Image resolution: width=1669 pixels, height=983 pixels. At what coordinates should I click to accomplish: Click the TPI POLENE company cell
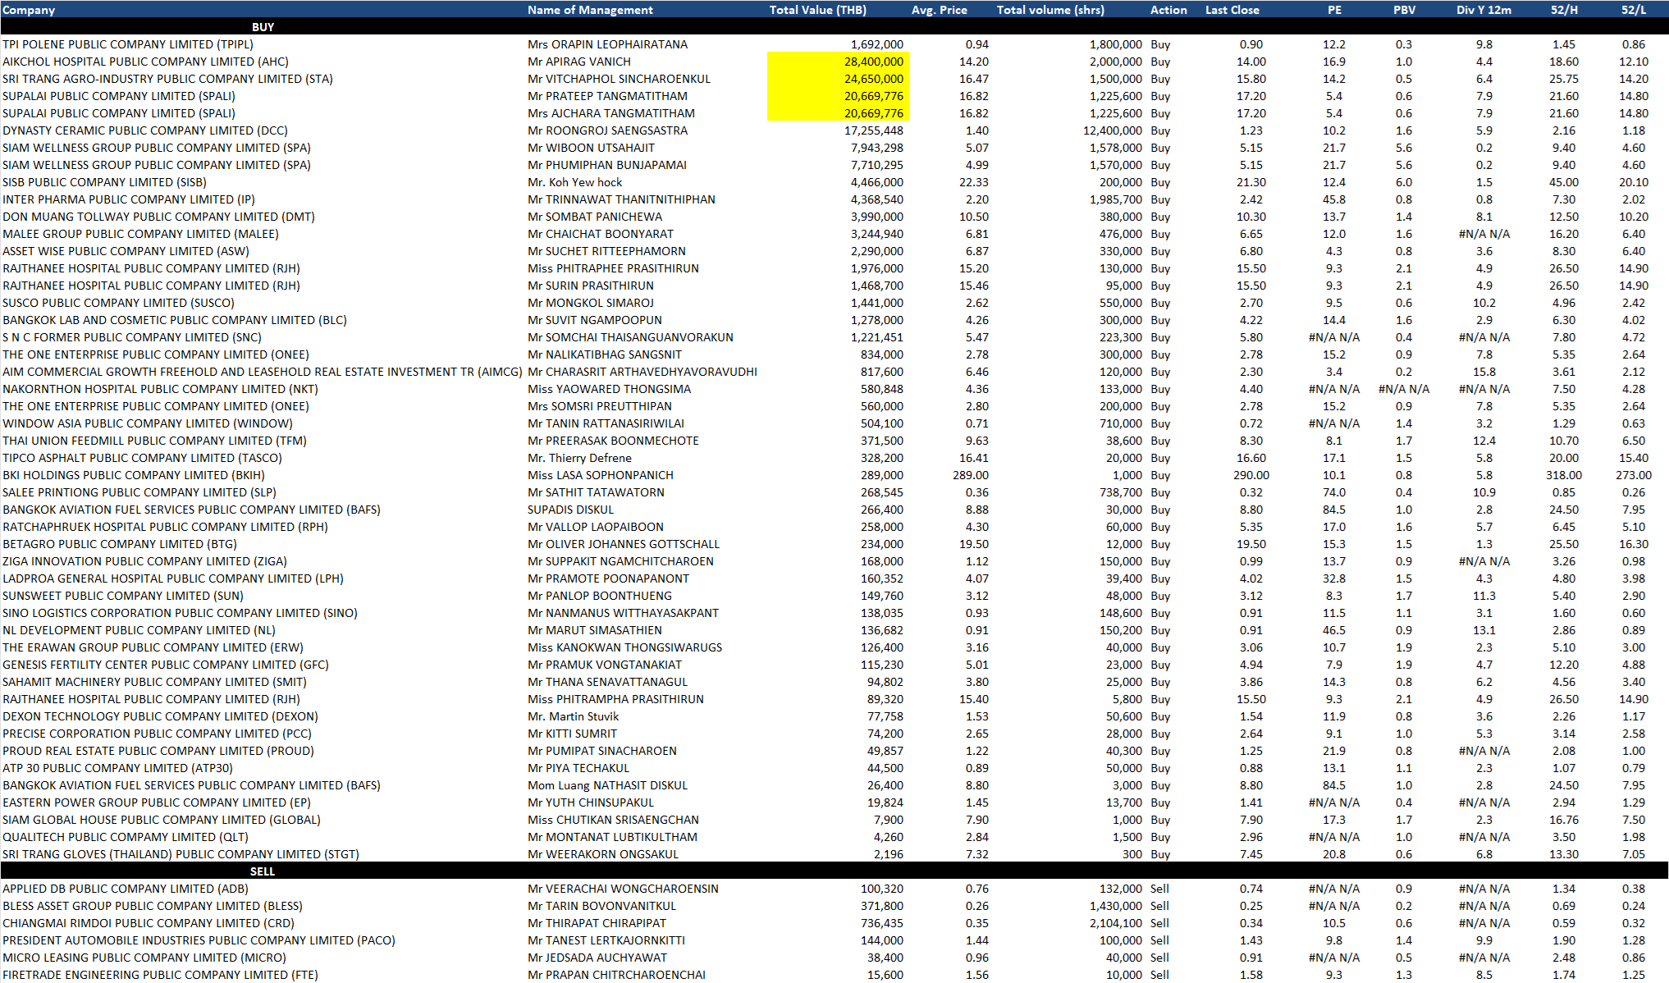[x=128, y=44]
